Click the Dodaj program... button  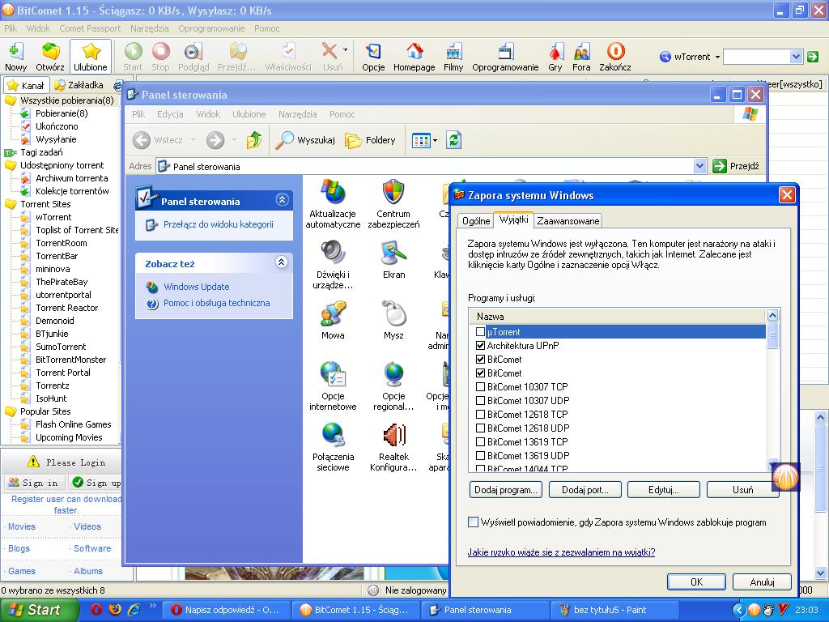click(x=505, y=490)
